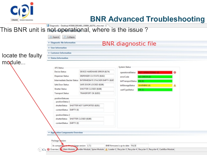The image size is (207, 155).
Task: Click the Intermediate Stacker Status field
Action: point(97,80)
